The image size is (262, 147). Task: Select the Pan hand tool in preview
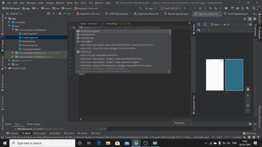[248, 89]
